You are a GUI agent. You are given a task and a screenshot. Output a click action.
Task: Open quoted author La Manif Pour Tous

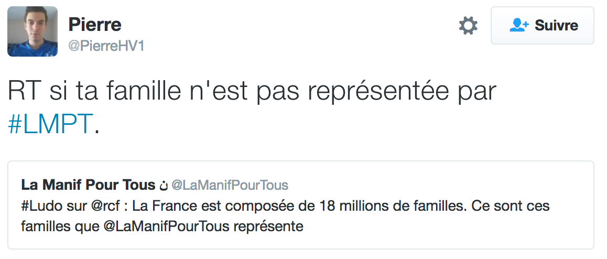pos(88,185)
